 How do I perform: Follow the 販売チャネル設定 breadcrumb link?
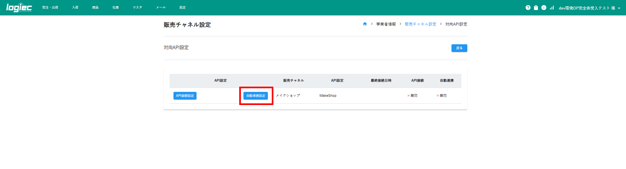pos(420,24)
